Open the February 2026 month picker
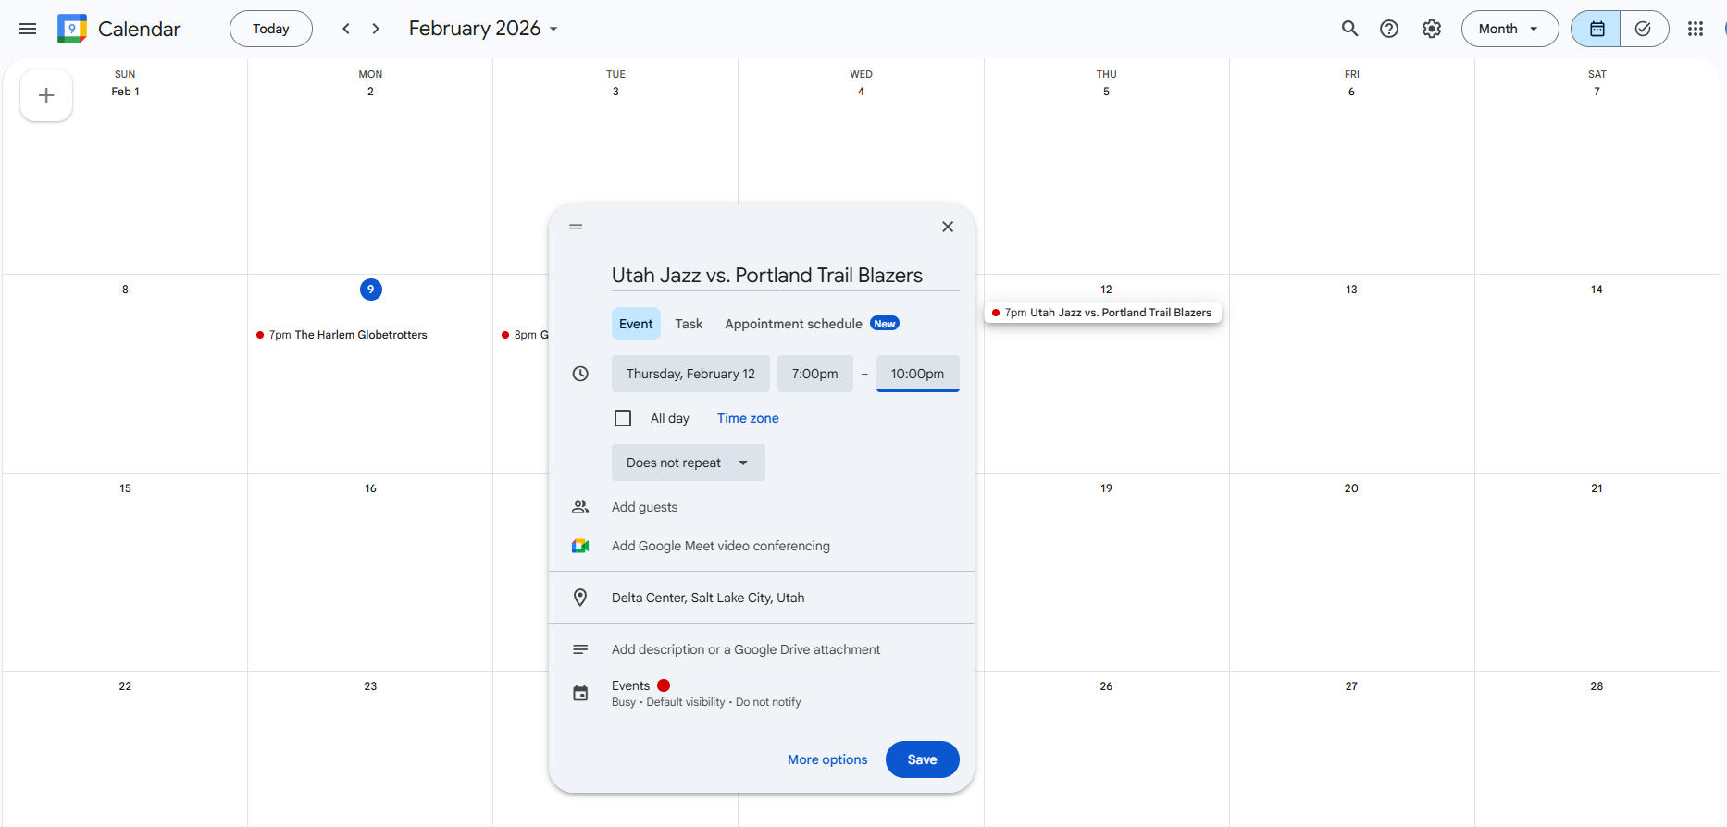 484,29
